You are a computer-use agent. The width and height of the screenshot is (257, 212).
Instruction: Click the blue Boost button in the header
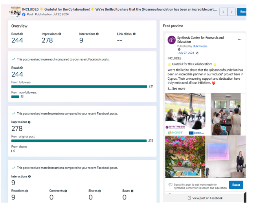(x=242, y=12)
